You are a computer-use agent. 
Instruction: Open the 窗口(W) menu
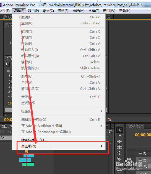109,11
